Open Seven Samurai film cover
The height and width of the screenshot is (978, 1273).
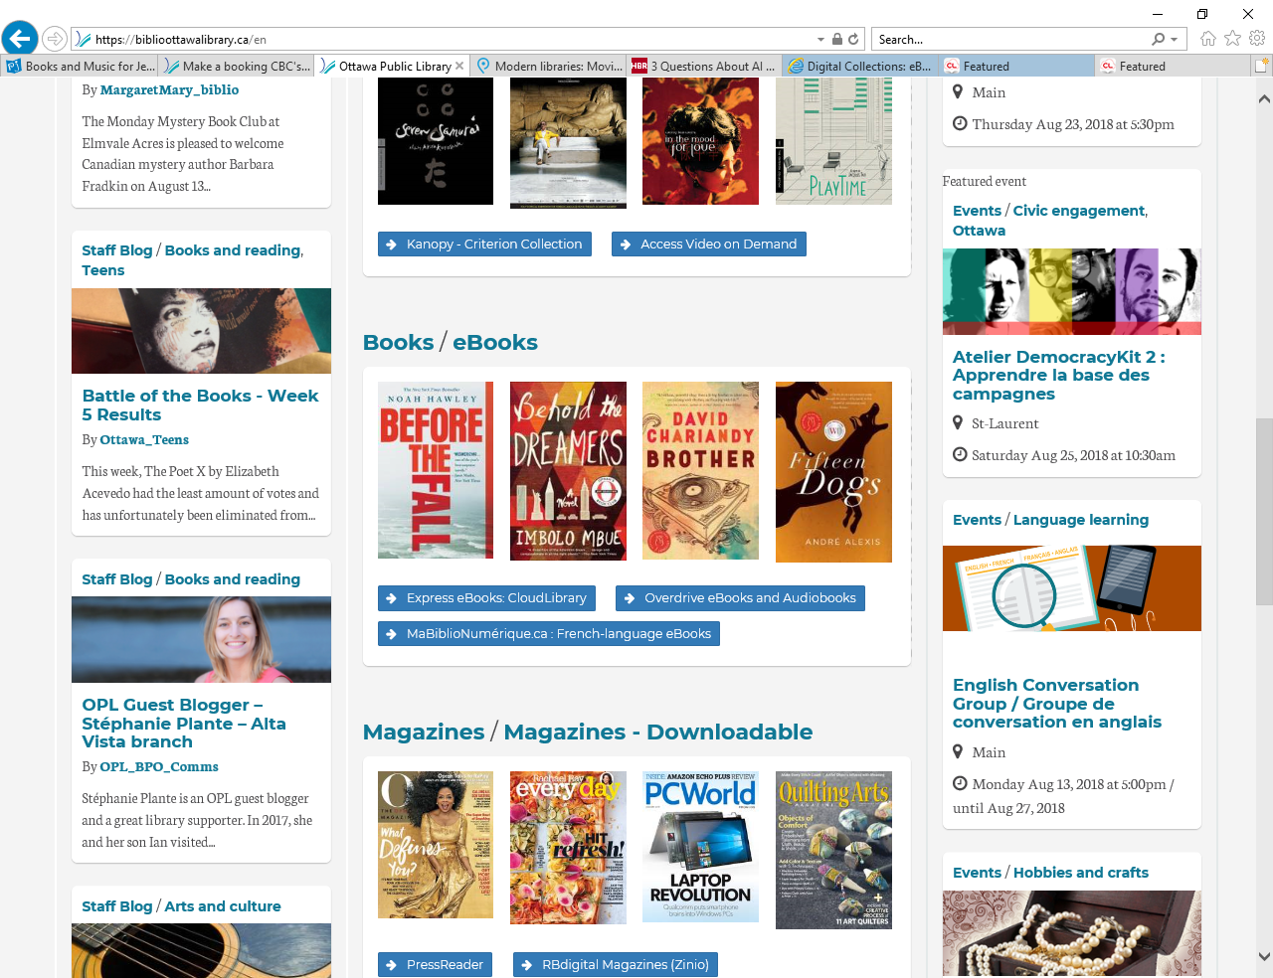click(x=436, y=141)
